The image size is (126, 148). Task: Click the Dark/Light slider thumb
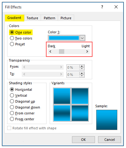(61, 51)
